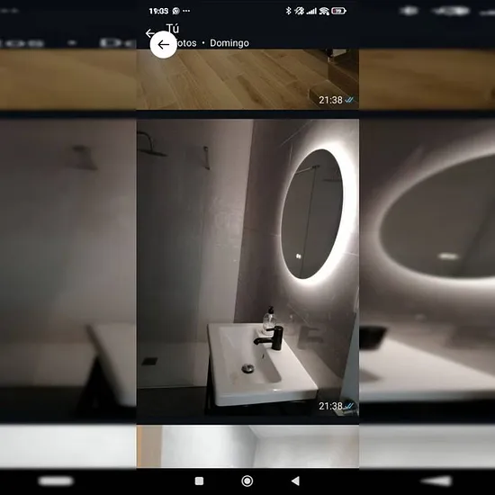
Task: Tap the Android back triangle button
Action: (295, 481)
